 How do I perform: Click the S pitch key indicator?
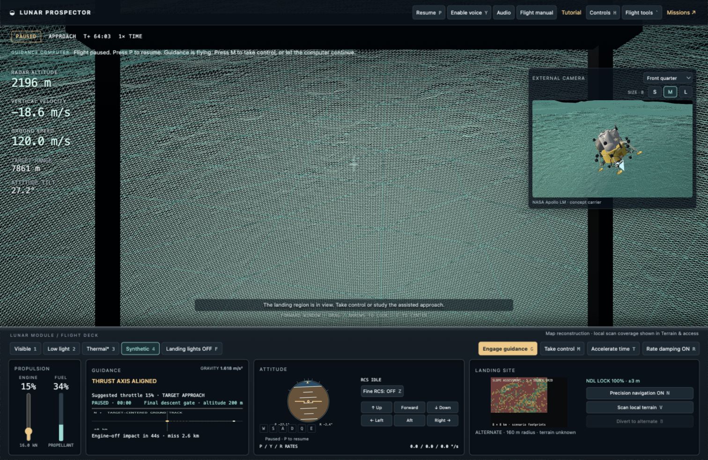(273, 428)
